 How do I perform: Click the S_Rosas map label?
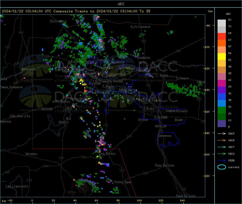pyautogui.click(x=108, y=86)
